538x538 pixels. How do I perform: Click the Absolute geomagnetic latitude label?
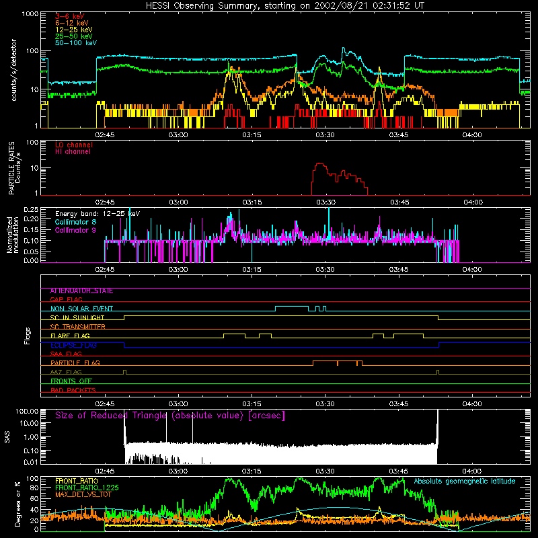tap(465, 482)
